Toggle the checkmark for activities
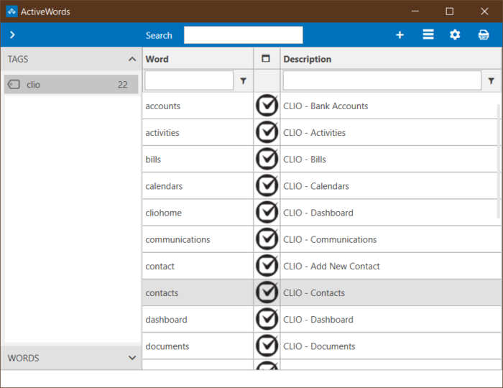Viewport: 503px width, 388px height. [267, 132]
